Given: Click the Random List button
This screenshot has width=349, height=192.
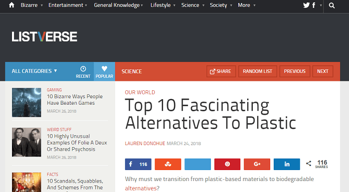Looking at the screenshot, I should [258, 71].
